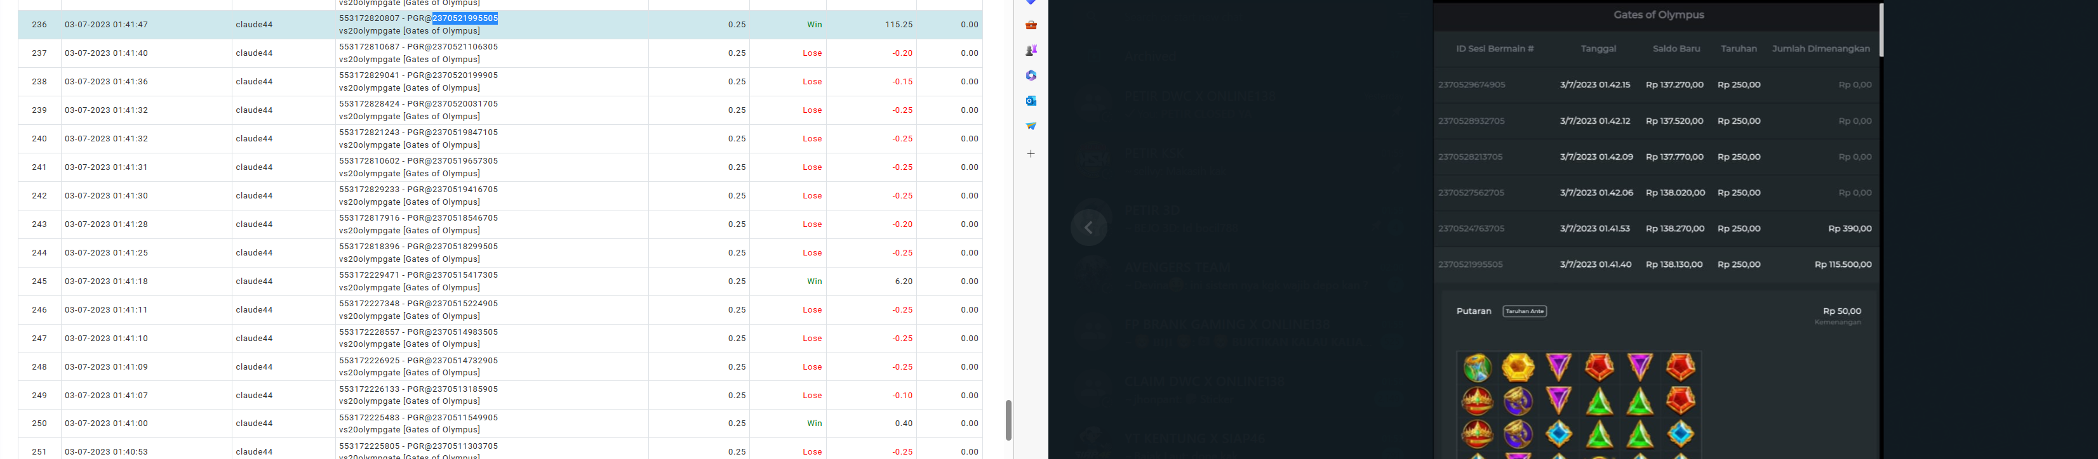Click the Saldo Baru column header
Image resolution: width=2098 pixels, height=459 pixels.
(x=1676, y=49)
